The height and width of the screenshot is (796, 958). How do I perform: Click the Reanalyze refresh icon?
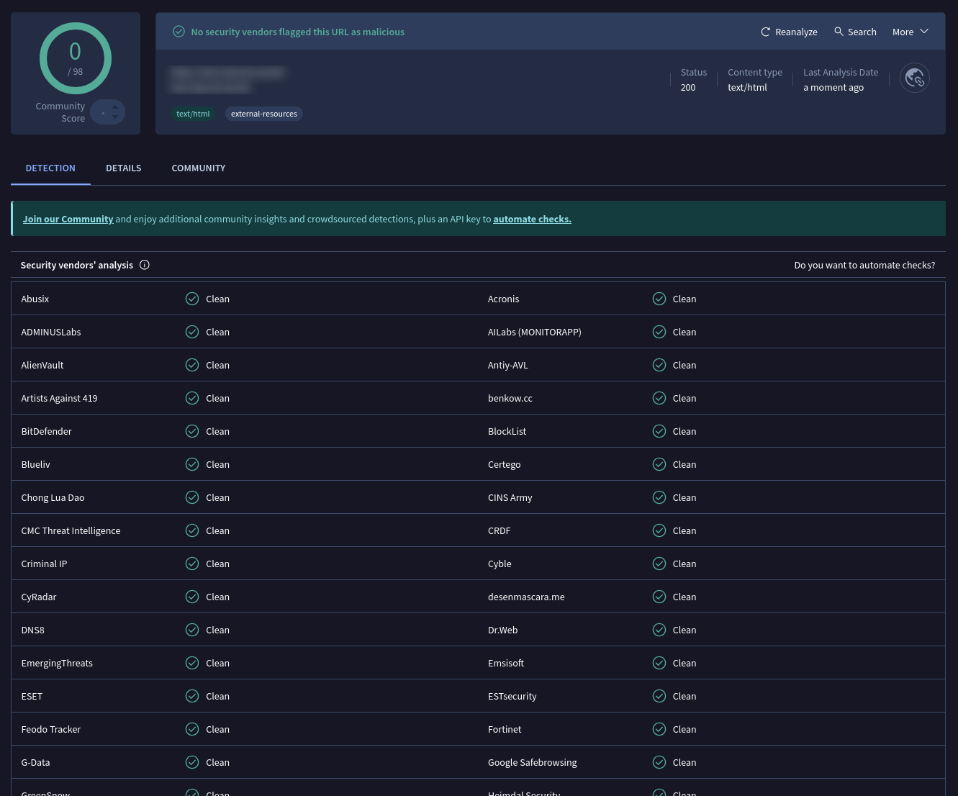click(766, 32)
